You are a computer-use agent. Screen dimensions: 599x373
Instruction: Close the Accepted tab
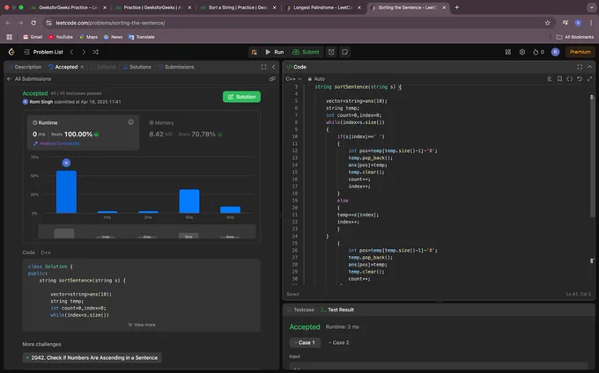coord(82,67)
